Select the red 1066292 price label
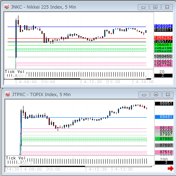Screen dimensions: 176x176 pos(163,37)
